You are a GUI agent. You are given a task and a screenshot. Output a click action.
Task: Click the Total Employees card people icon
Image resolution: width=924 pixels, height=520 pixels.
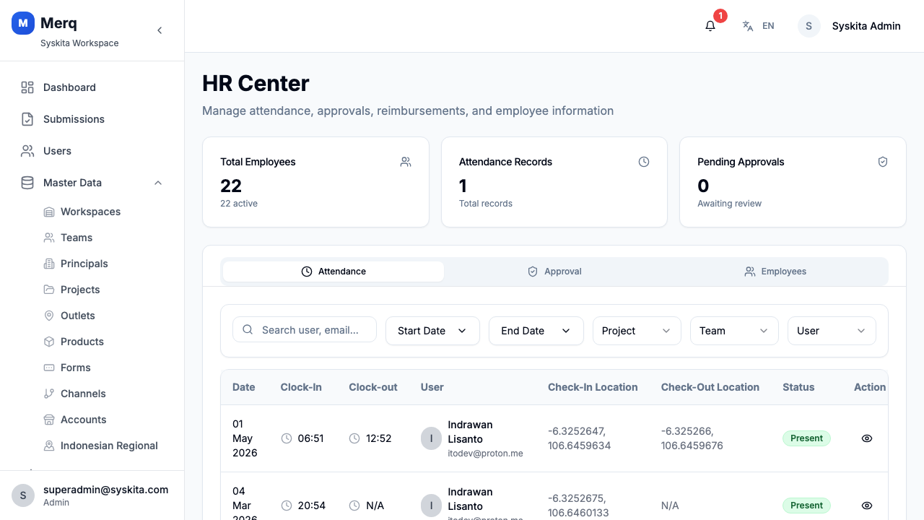406,162
